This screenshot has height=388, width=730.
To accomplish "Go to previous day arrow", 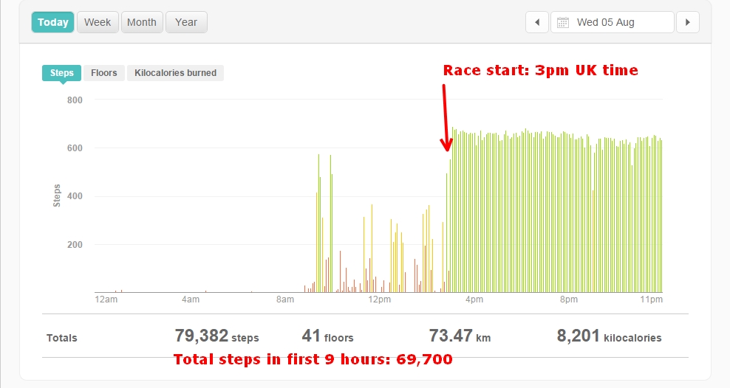I will coord(537,22).
